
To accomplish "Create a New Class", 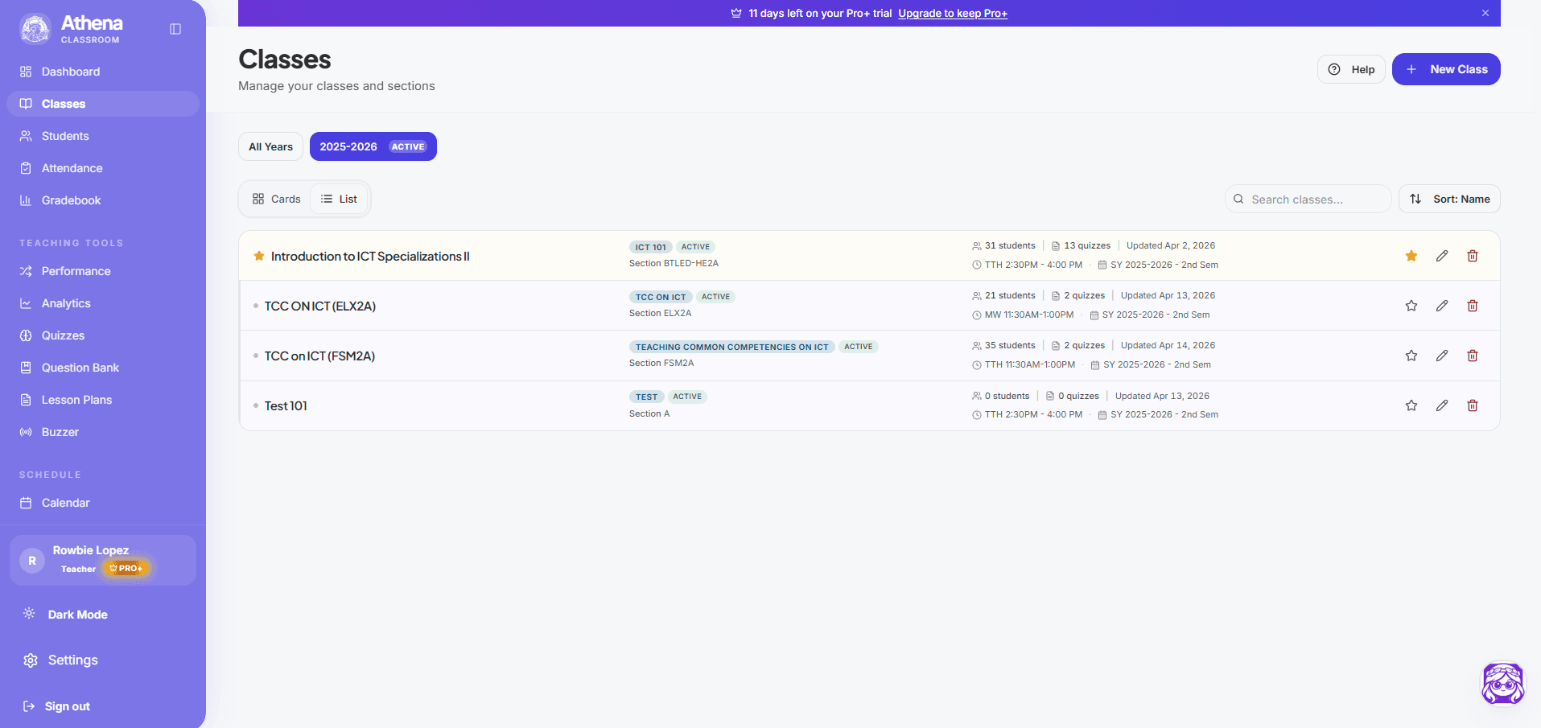I will pyautogui.click(x=1446, y=69).
